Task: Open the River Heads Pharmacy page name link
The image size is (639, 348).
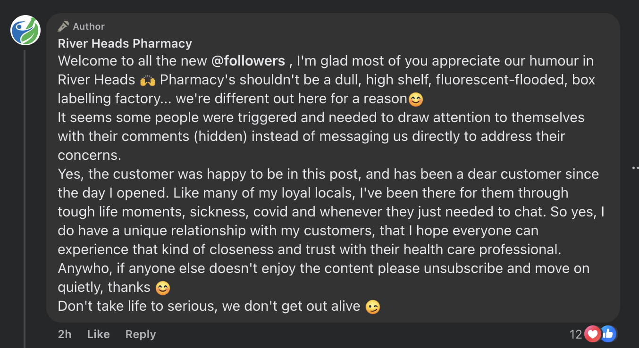Action: 125,43
